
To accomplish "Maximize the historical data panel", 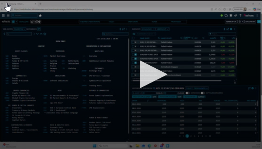I will coord(249,88).
